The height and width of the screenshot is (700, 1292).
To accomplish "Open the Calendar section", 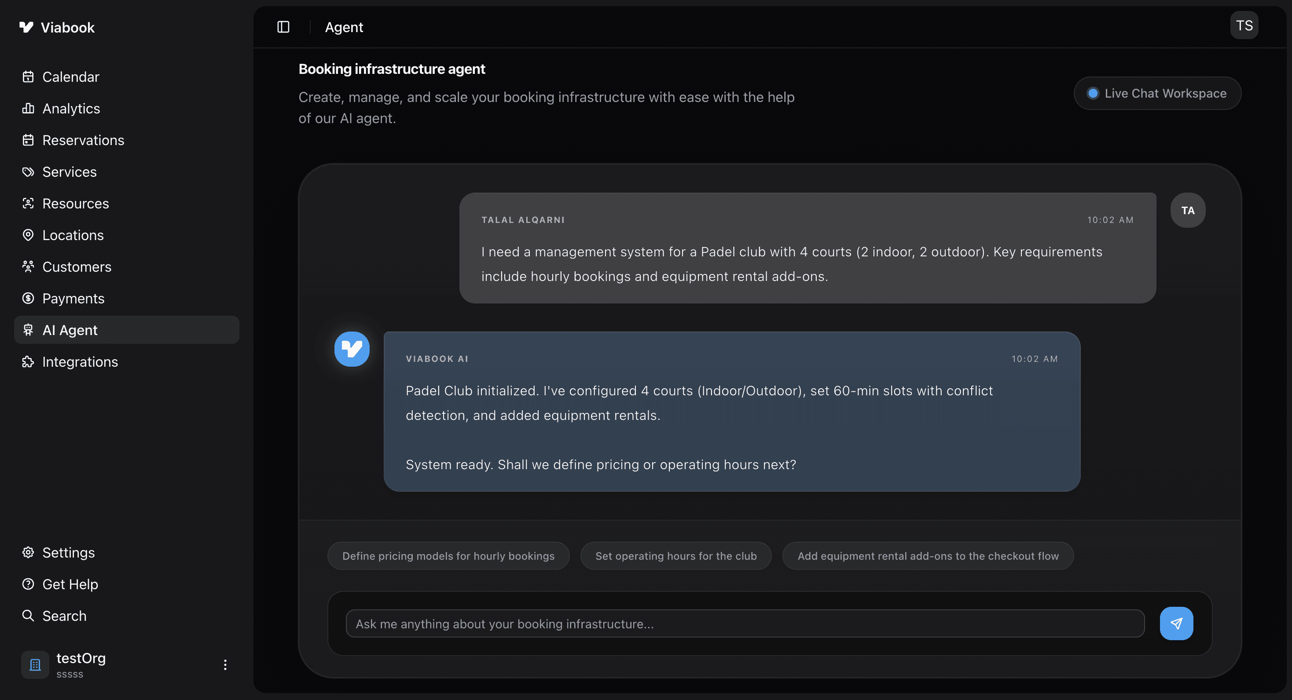I will click(x=70, y=77).
